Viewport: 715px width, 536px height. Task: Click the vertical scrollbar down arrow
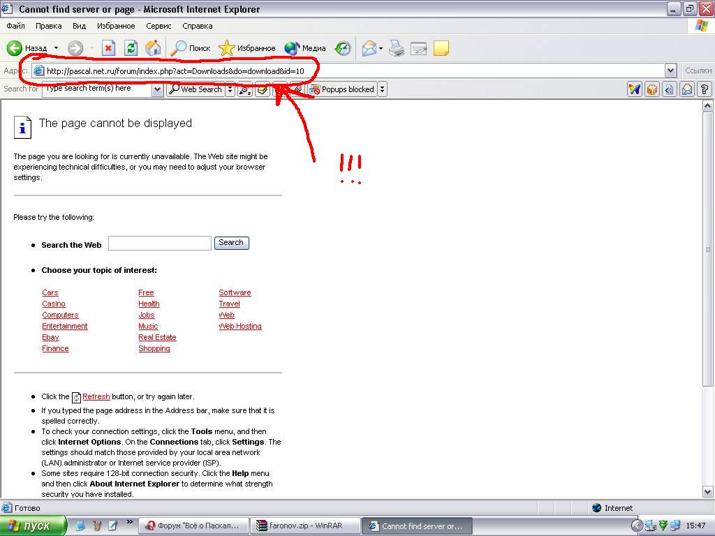708,492
